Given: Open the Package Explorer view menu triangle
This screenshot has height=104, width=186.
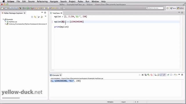Looking at the screenshot, I should coord(46,16).
